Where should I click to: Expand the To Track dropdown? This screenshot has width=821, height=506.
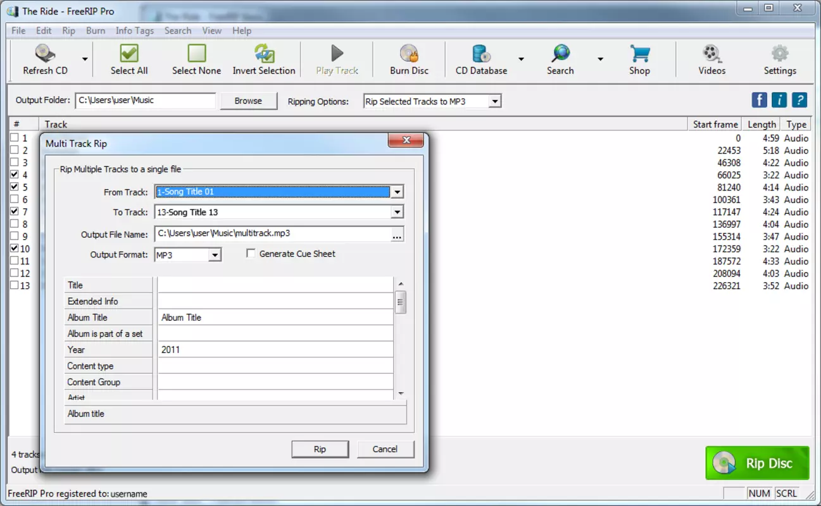point(397,213)
